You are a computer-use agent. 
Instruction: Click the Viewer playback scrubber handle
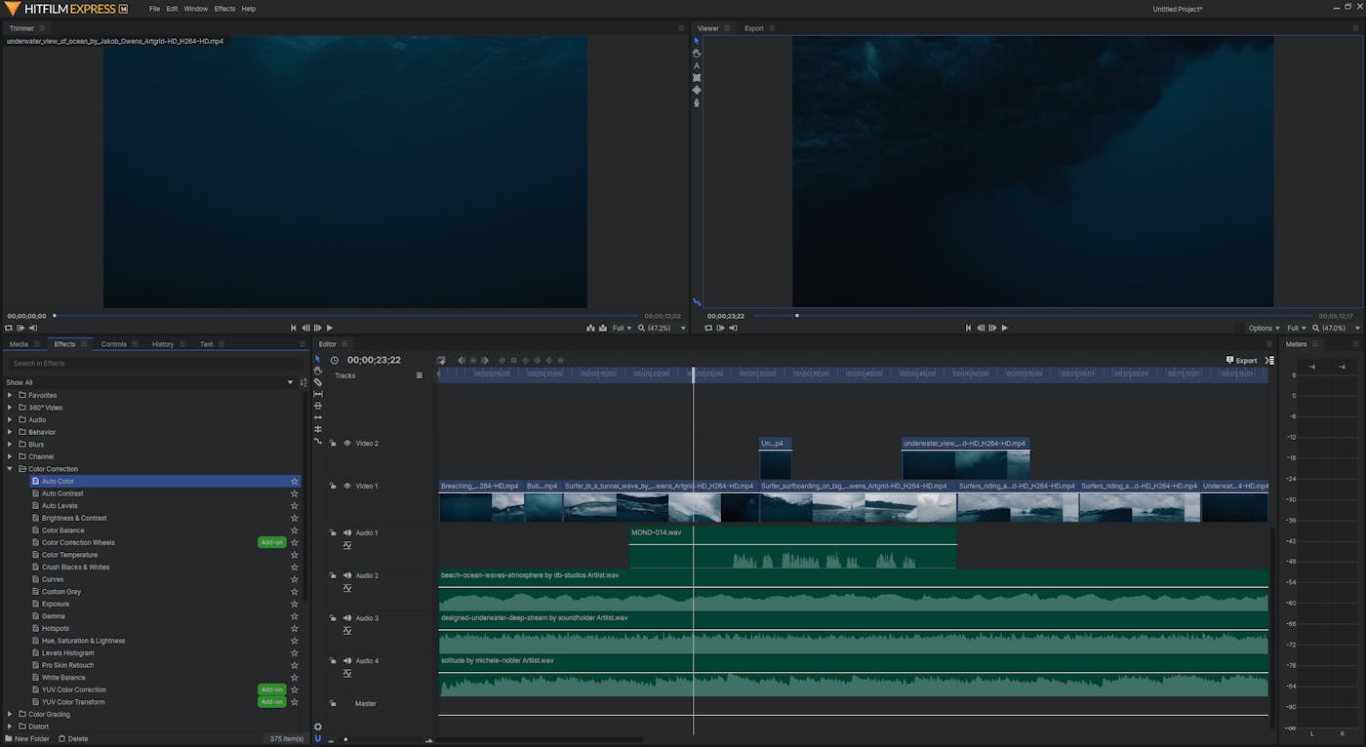[797, 316]
